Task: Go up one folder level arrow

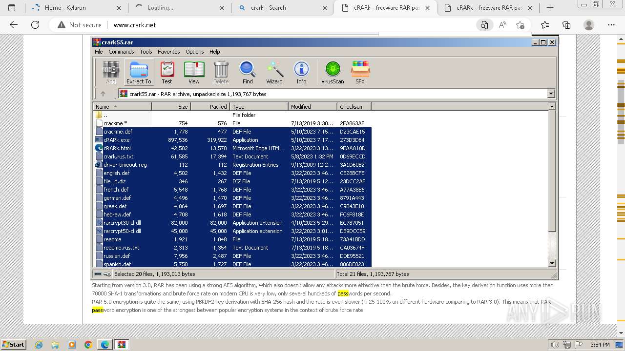Action: click(103, 94)
